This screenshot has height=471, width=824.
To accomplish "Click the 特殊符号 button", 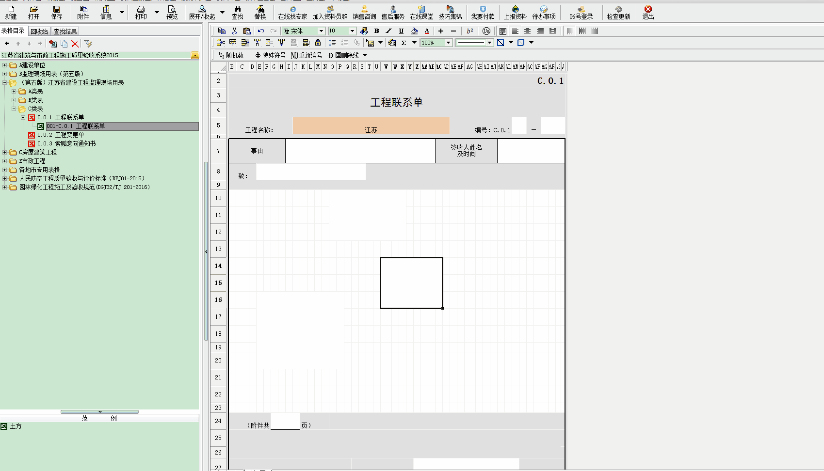I will pos(270,55).
